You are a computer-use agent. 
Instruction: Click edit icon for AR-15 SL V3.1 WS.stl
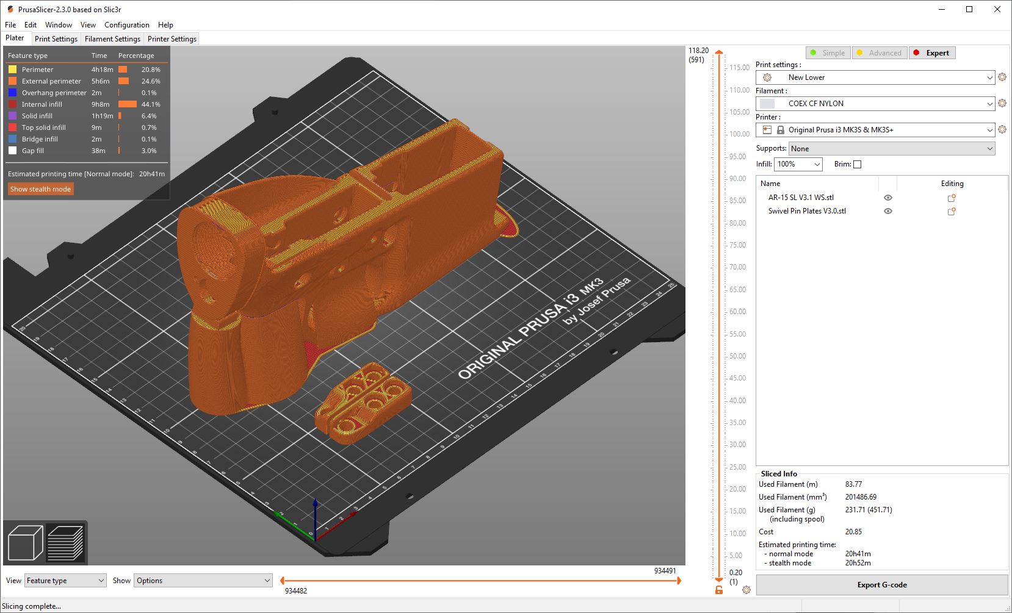point(951,198)
